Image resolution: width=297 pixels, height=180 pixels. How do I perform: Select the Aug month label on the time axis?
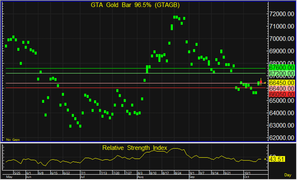pyautogui.click(x=140, y=177)
